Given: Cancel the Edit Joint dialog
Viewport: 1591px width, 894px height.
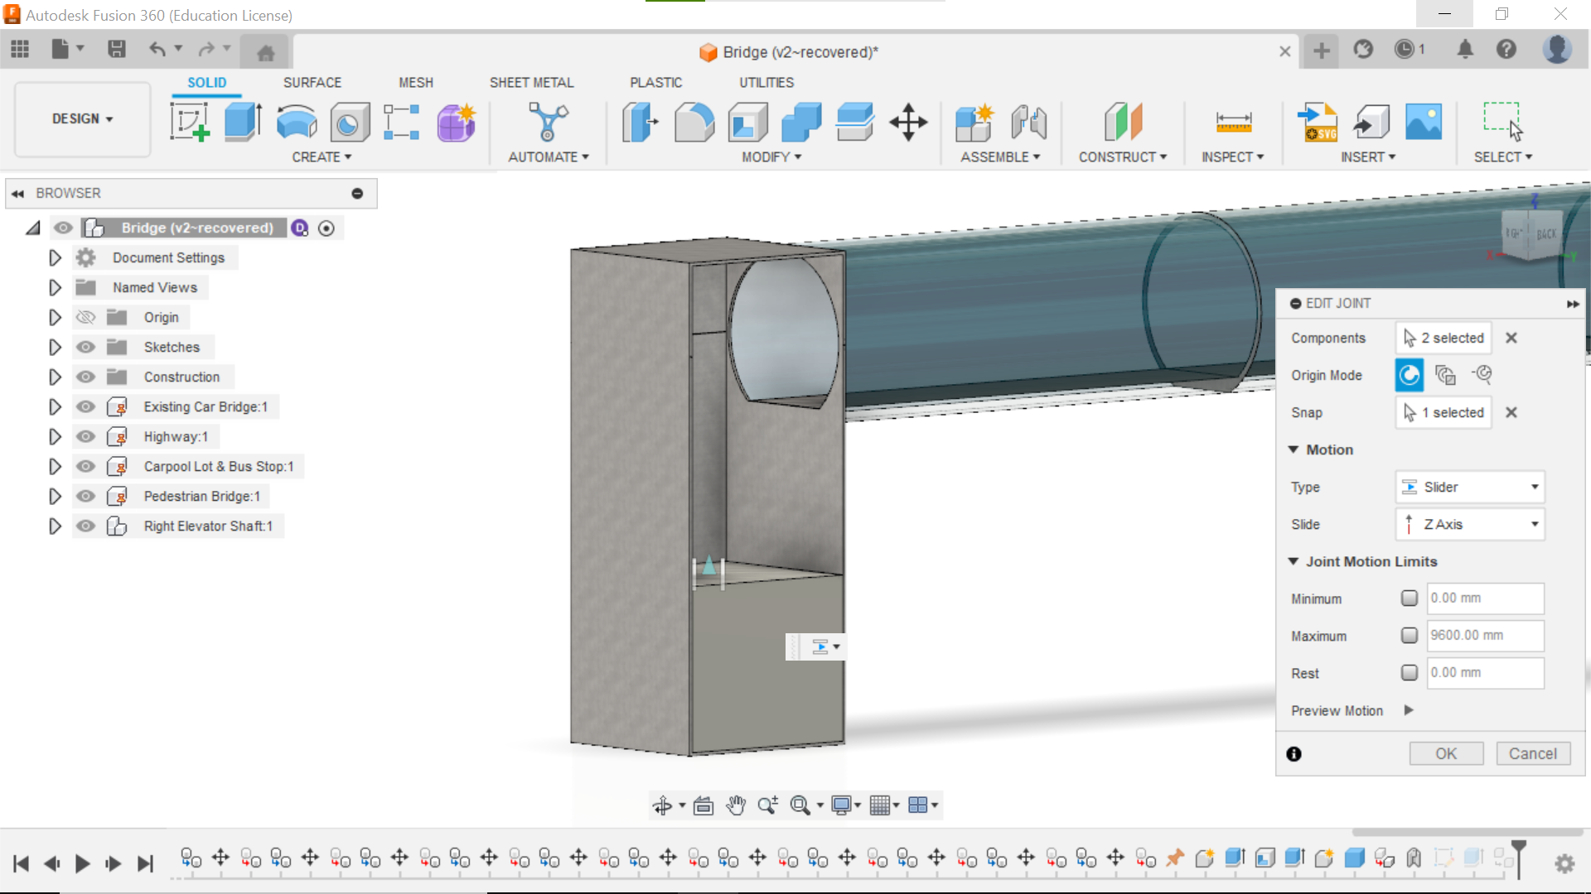Looking at the screenshot, I should pos(1532,753).
